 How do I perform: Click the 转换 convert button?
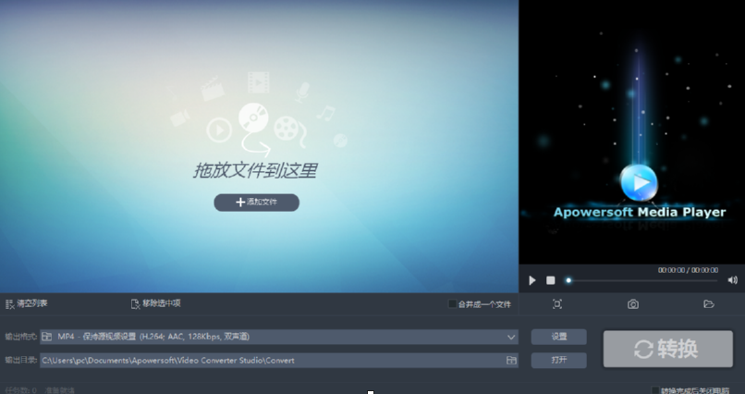pyautogui.click(x=668, y=349)
